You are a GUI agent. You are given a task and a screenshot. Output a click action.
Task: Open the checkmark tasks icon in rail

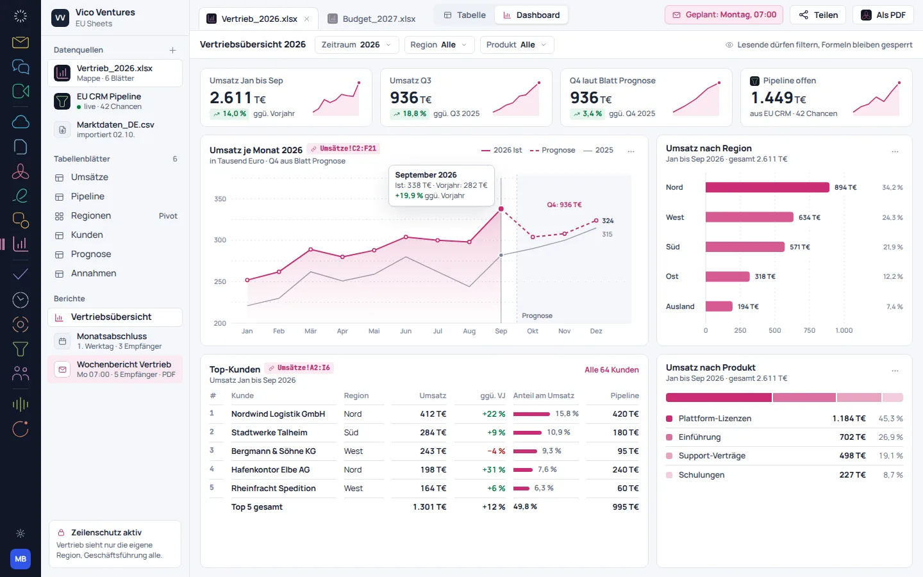click(x=21, y=274)
